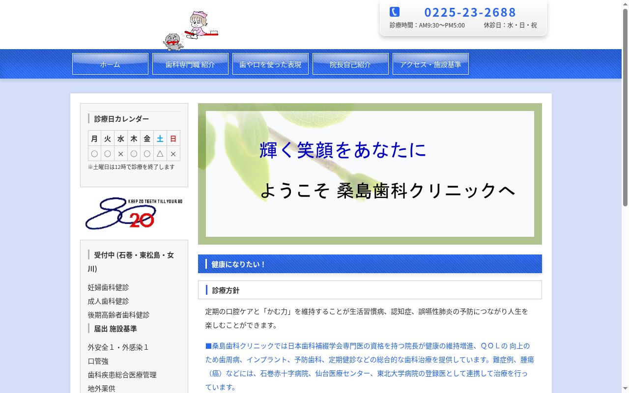The height and width of the screenshot is (393, 629).
Task: Click 歯科疾患総合医療管理 entry
Action: tap(122, 375)
